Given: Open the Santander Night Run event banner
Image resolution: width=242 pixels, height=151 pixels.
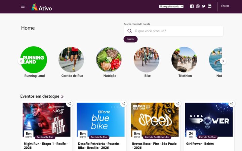Looking at the screenshot, I should pos(46,120).
